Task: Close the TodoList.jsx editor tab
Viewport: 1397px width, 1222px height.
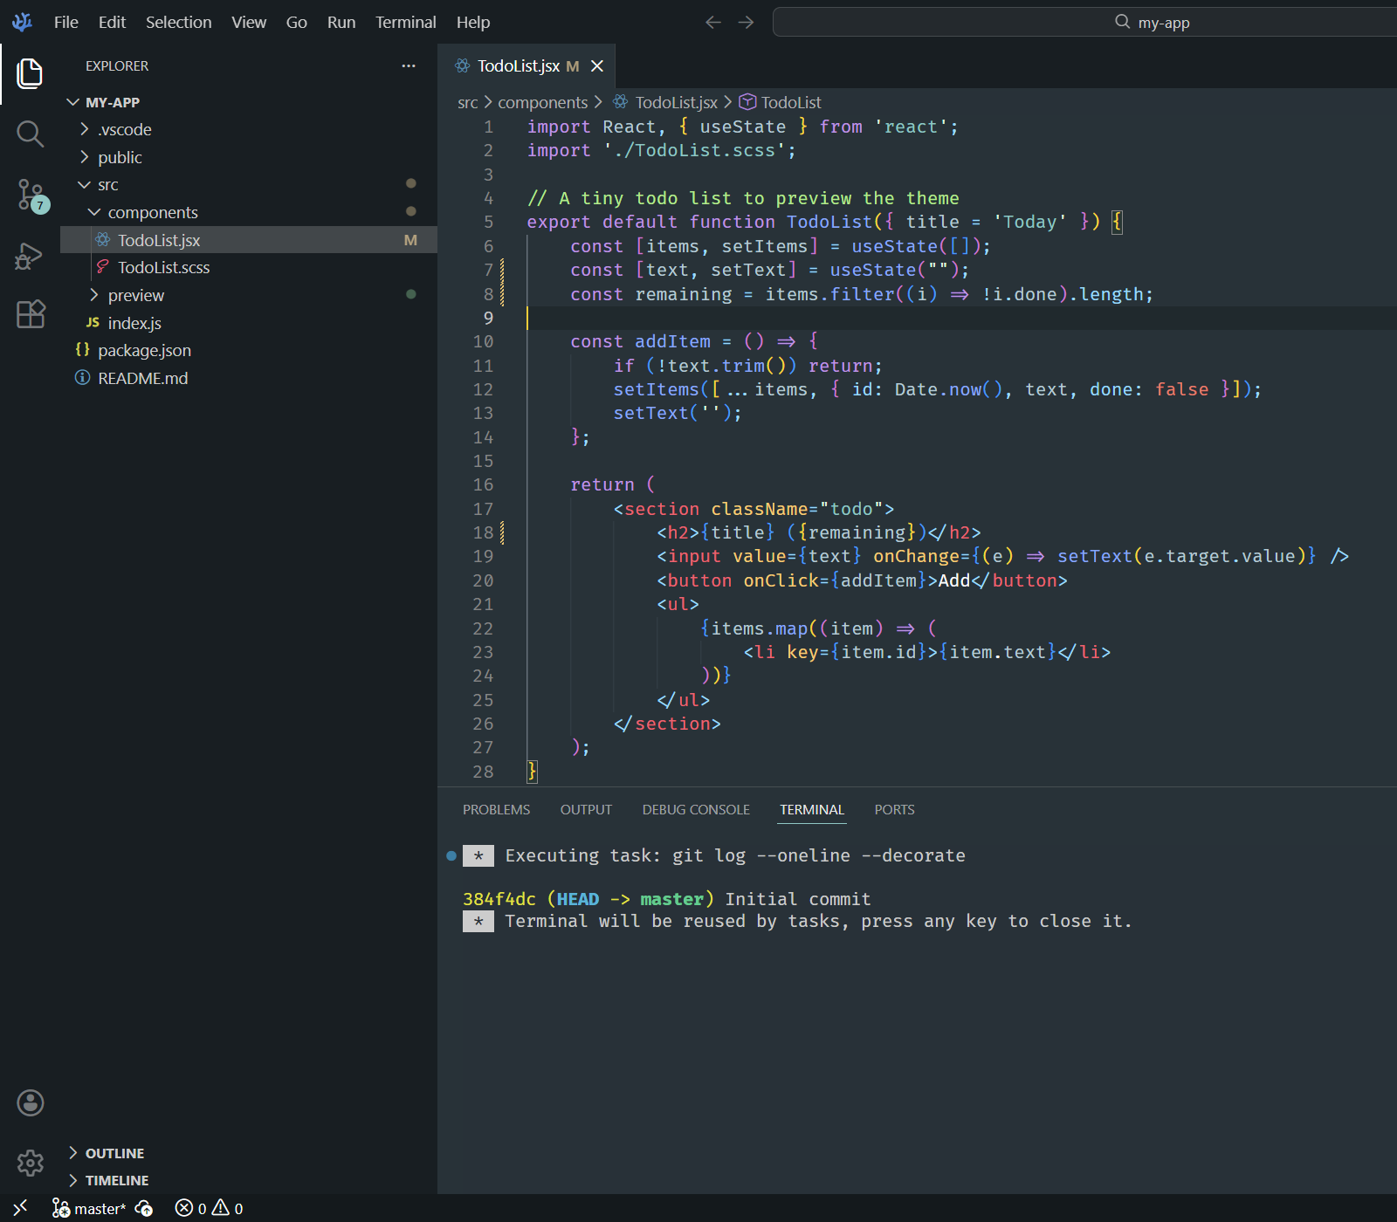Action: click(x=597, y=65)
